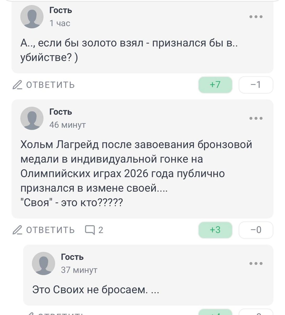Viewport: 285px width, 315px height.
Task: Downvote the first comment with −1
Action: click(x=256, y=84)
